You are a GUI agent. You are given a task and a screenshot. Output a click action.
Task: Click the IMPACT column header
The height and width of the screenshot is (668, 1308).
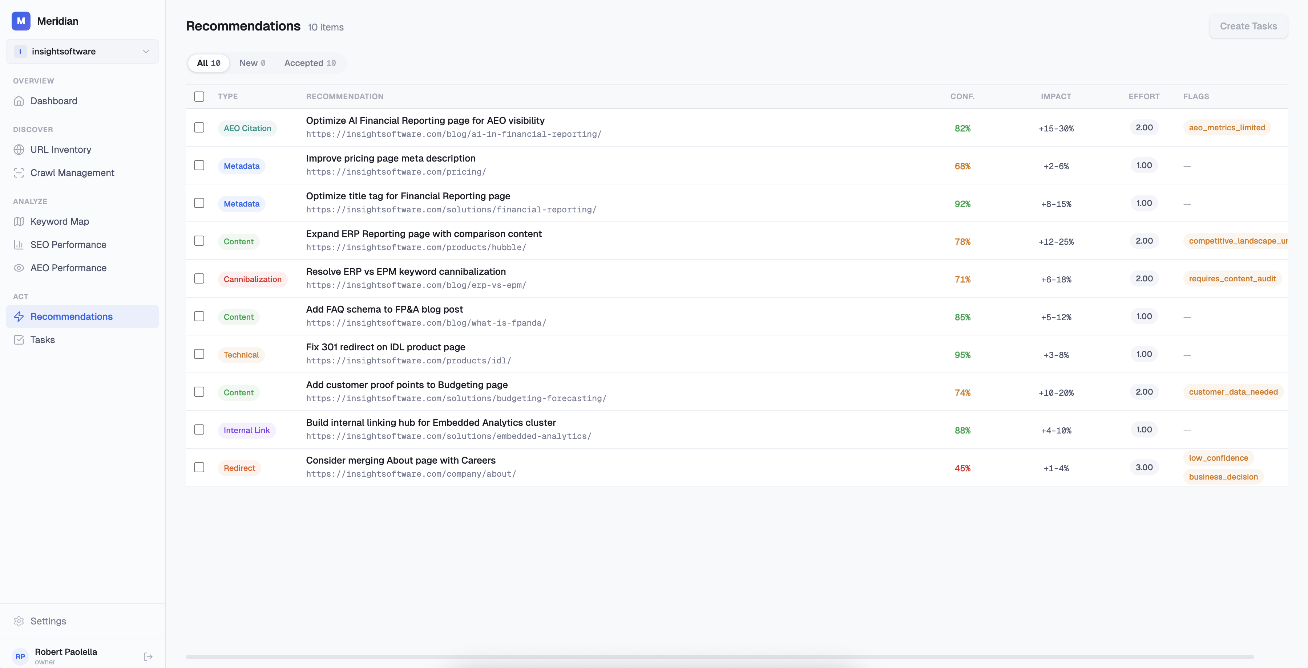pos(1055,96)
